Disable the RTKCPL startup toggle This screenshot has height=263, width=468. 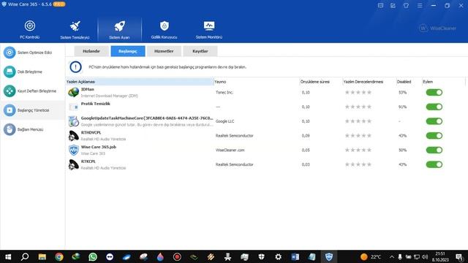pyautogui.click(x=434, y=164)
